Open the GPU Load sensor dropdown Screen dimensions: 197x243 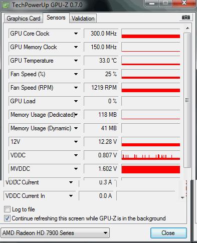[x=76, y=101]
